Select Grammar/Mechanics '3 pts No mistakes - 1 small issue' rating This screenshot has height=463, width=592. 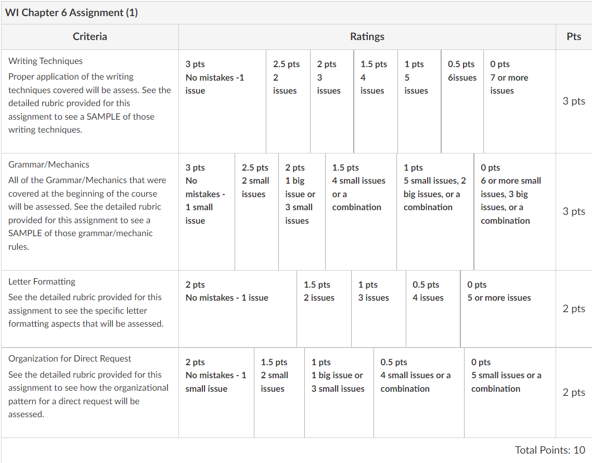click(x=207, y=212)
